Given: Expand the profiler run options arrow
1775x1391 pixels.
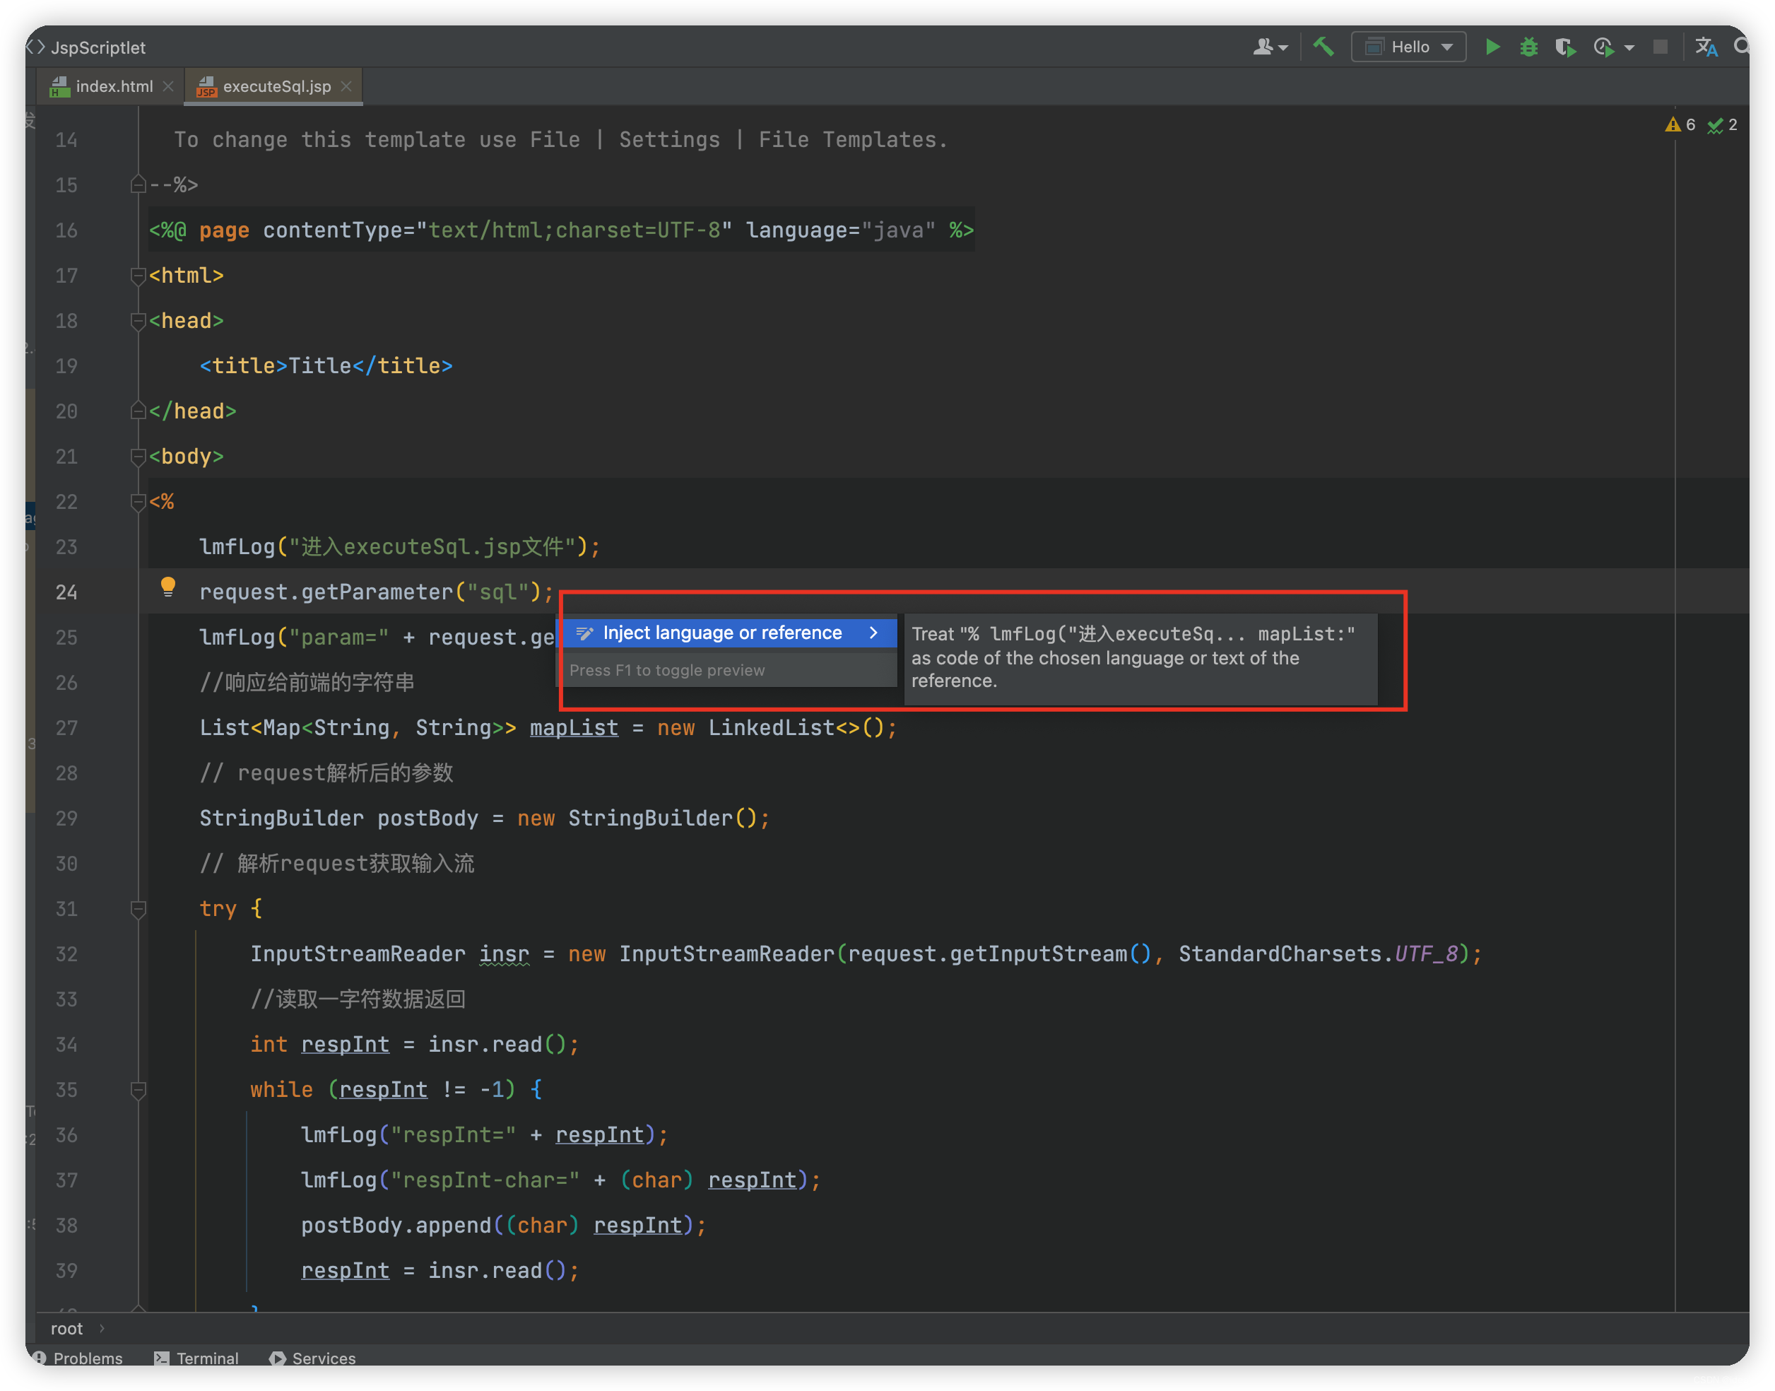Looking at the screenshot, I should 1629,48.
